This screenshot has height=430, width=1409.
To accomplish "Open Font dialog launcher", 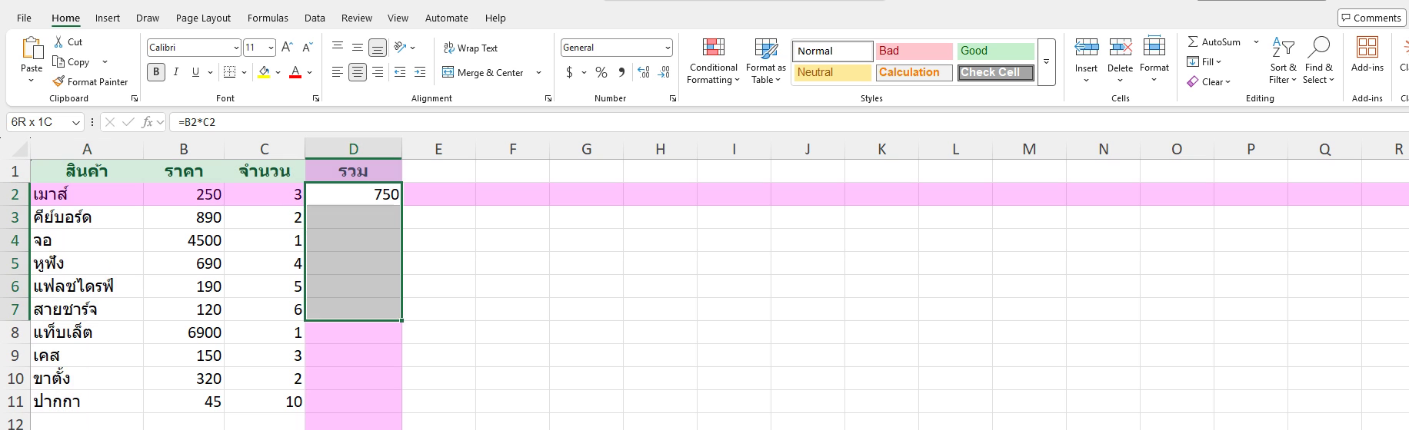I will click(x=315, y=98).
